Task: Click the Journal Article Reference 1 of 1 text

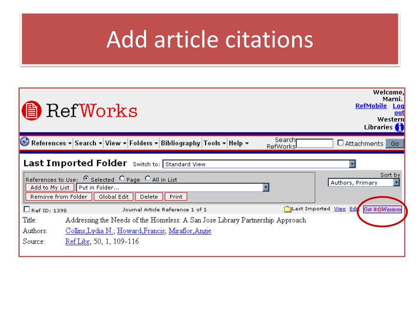Action: (164, 210)
